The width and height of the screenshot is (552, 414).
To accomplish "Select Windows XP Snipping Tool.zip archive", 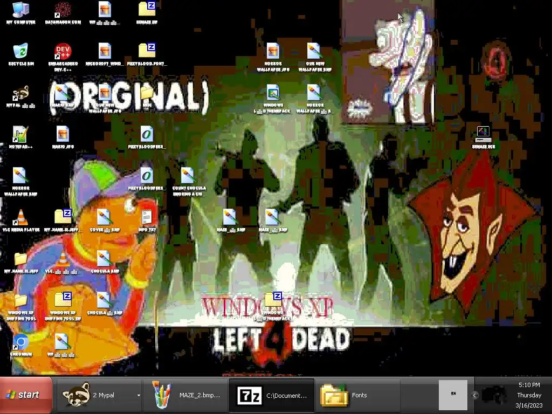I will [63, 306].
